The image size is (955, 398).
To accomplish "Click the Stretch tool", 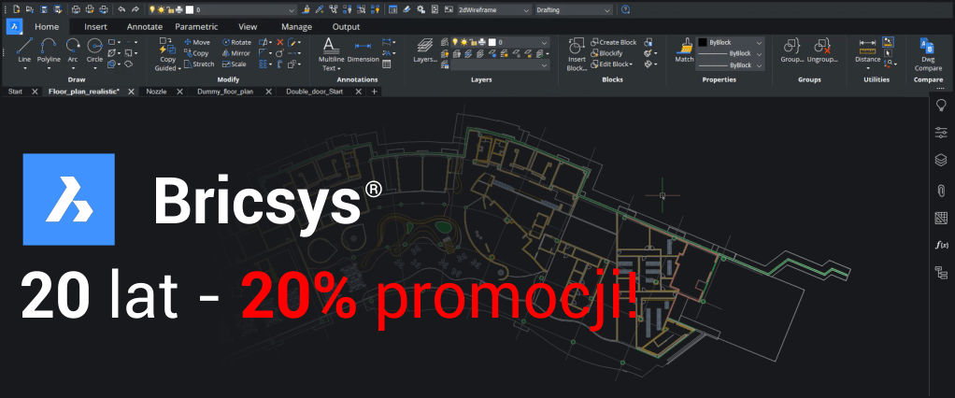I will [199, 64].
